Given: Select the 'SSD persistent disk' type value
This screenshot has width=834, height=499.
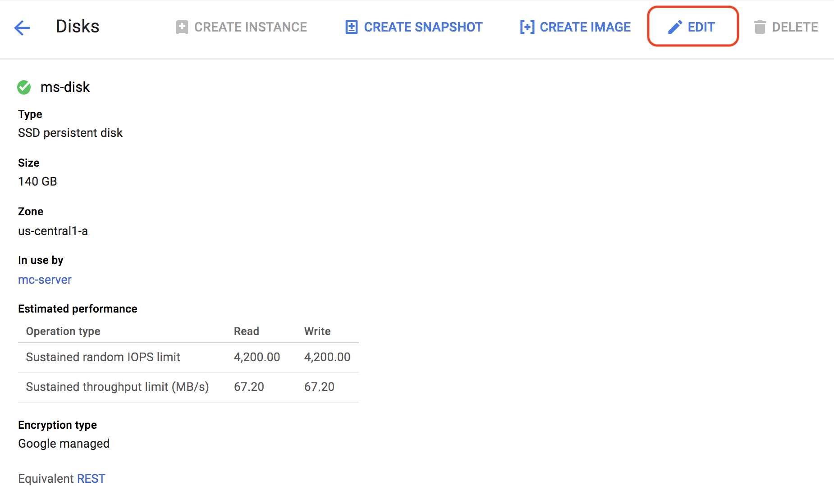Looking at the screenshot, I should click(x=70, y=133).
